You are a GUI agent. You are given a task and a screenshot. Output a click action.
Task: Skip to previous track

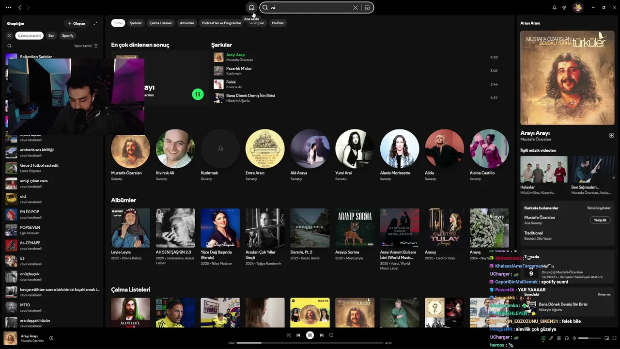298,335
